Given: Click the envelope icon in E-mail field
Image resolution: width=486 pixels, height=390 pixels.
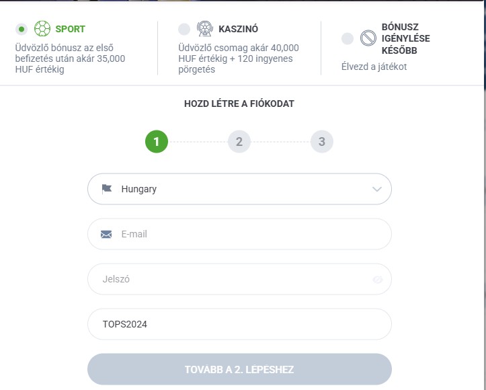Looking at the screenshot, I should (x=106, y=234).
